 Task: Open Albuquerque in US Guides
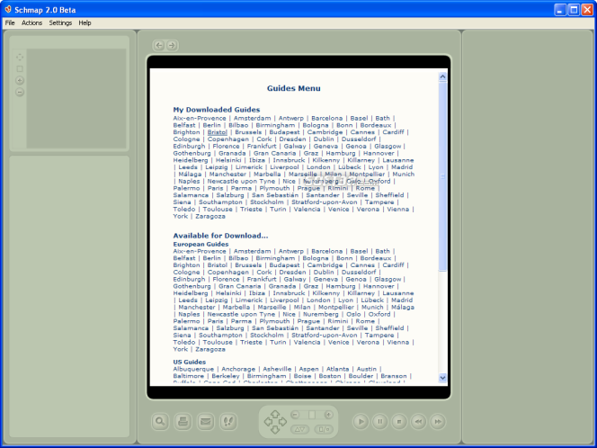click(x=193, y=369)
